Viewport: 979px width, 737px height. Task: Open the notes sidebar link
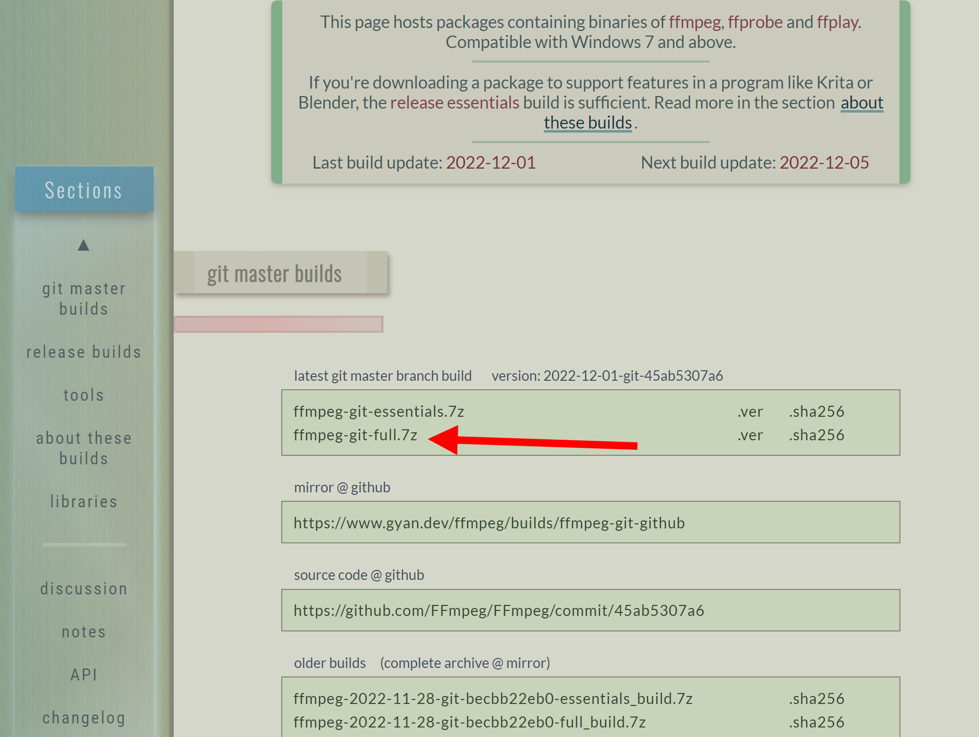point(84,631)
